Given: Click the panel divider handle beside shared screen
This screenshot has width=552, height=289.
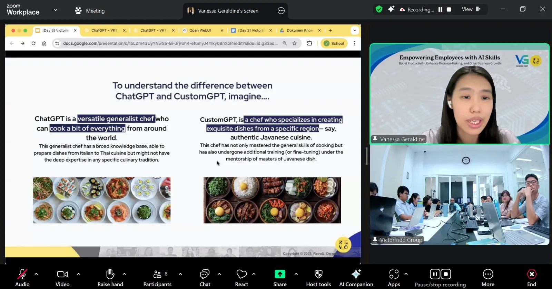Looking at the screenshot, I should 367,156.
